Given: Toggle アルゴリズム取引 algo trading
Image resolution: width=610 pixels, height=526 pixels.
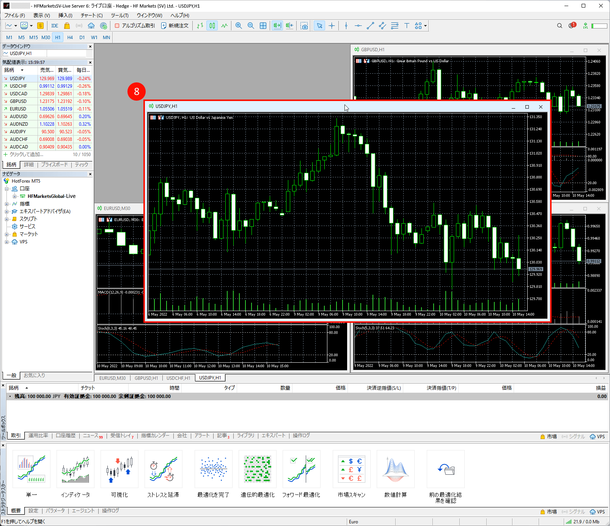Looking at the screenshot, I should point(135,26).
